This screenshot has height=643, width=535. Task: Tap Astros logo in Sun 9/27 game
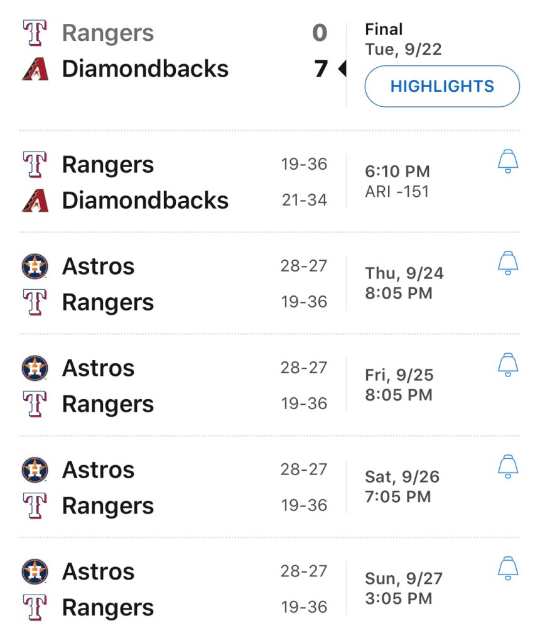coord(35,572)
